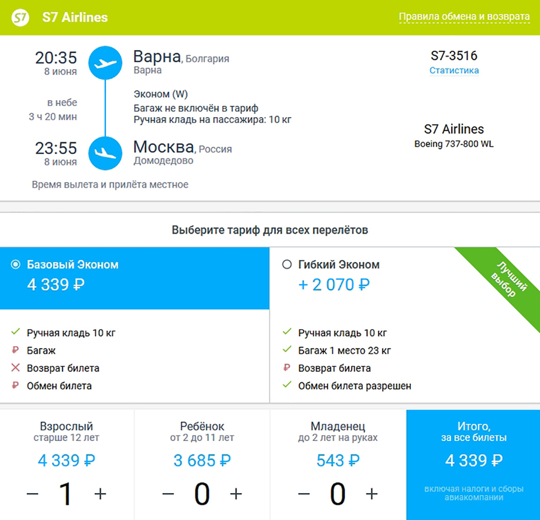Click the Взрослый price 4 339 ₽
This screenshot has height=520, width=540.
pyautogui.click(x=67, y=460)
